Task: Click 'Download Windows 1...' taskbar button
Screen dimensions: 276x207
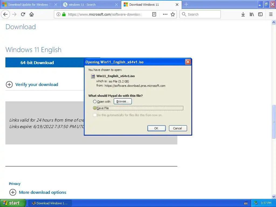Action: point(50,203)
